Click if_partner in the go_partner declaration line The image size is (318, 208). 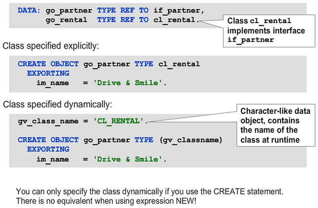[175, 10]
